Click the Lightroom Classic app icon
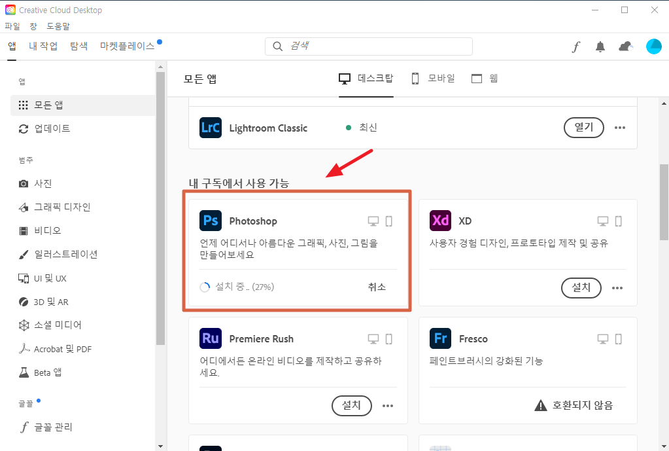 point(211,128)
